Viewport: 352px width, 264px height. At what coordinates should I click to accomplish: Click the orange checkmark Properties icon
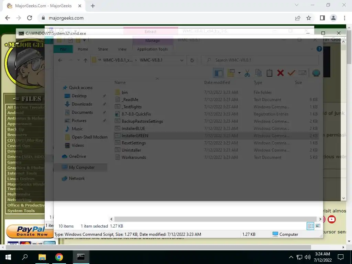pyautogui.click(x=291, y=73)
